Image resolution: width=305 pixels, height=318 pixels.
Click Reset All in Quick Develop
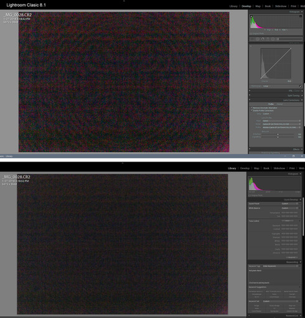[x=292, y=257]
